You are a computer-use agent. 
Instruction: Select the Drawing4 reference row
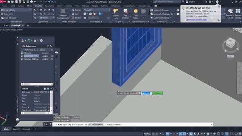[37, 53]
